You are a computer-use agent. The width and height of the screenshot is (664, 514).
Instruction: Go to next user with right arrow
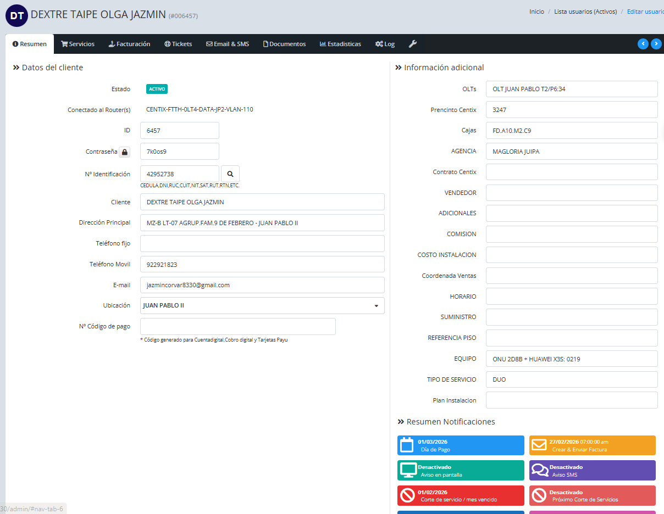(x=656, y=44)
